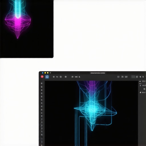Choose the two-pane layout icon in toolbar

(x=122, y=77)
